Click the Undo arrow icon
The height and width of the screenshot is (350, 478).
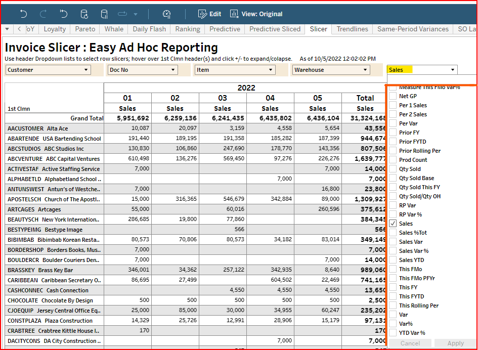[x=24, y=14]
